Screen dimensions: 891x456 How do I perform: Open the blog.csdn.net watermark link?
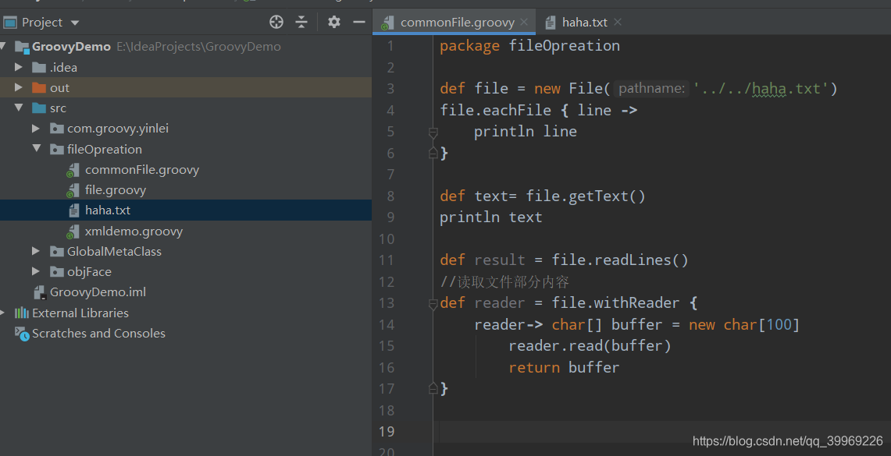(788, 440)
